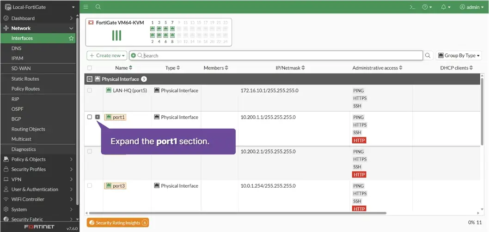
Task: Open Security Rating Insights button
Action: (x=118, y=223)
